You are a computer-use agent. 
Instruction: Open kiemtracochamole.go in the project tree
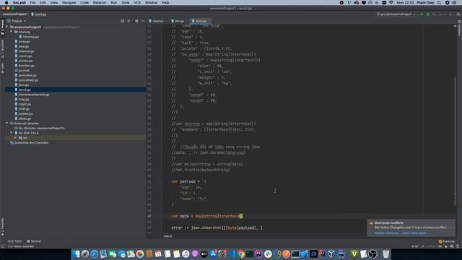[32, 95]
